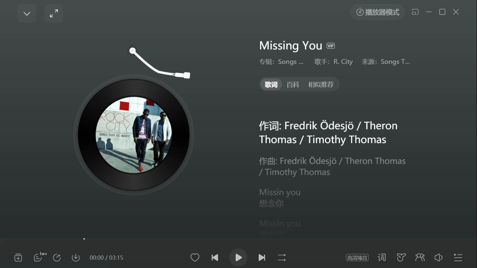Play the song with center button

(x=238, y=257)
